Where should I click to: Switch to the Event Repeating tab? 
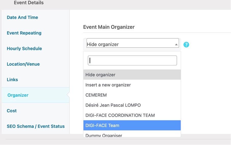click(x=24, y=33)
